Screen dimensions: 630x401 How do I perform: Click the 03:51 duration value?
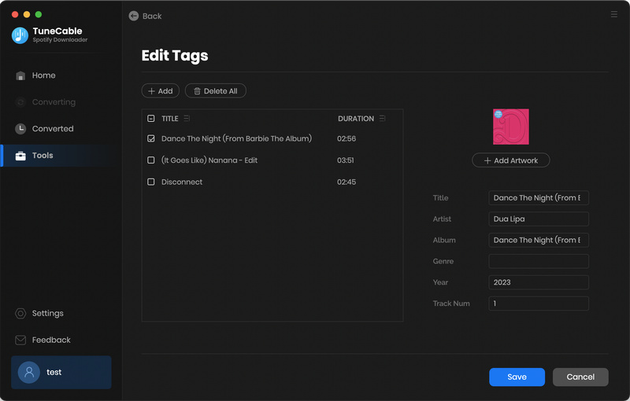[346, 160]
